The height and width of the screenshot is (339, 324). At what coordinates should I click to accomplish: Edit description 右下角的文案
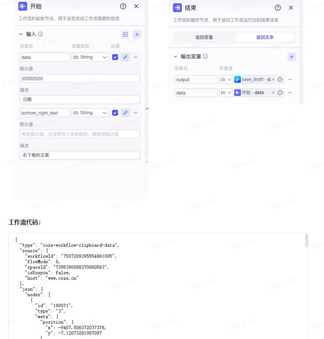[x=80, y=155]
